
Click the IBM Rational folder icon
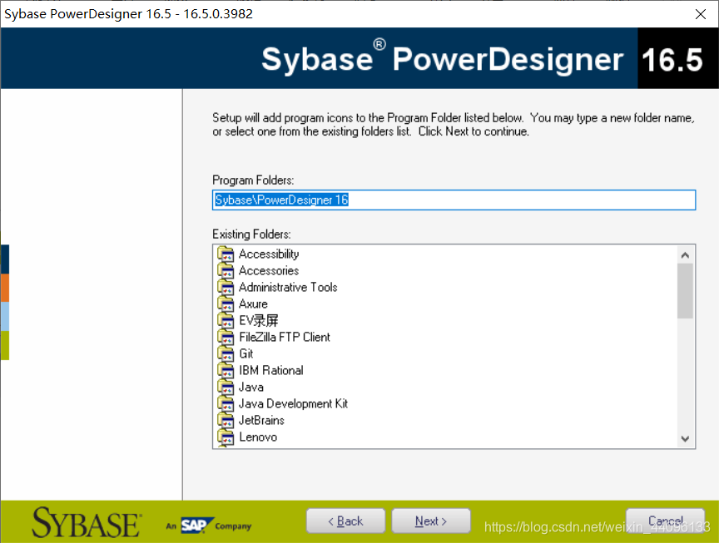coord(226,370)
